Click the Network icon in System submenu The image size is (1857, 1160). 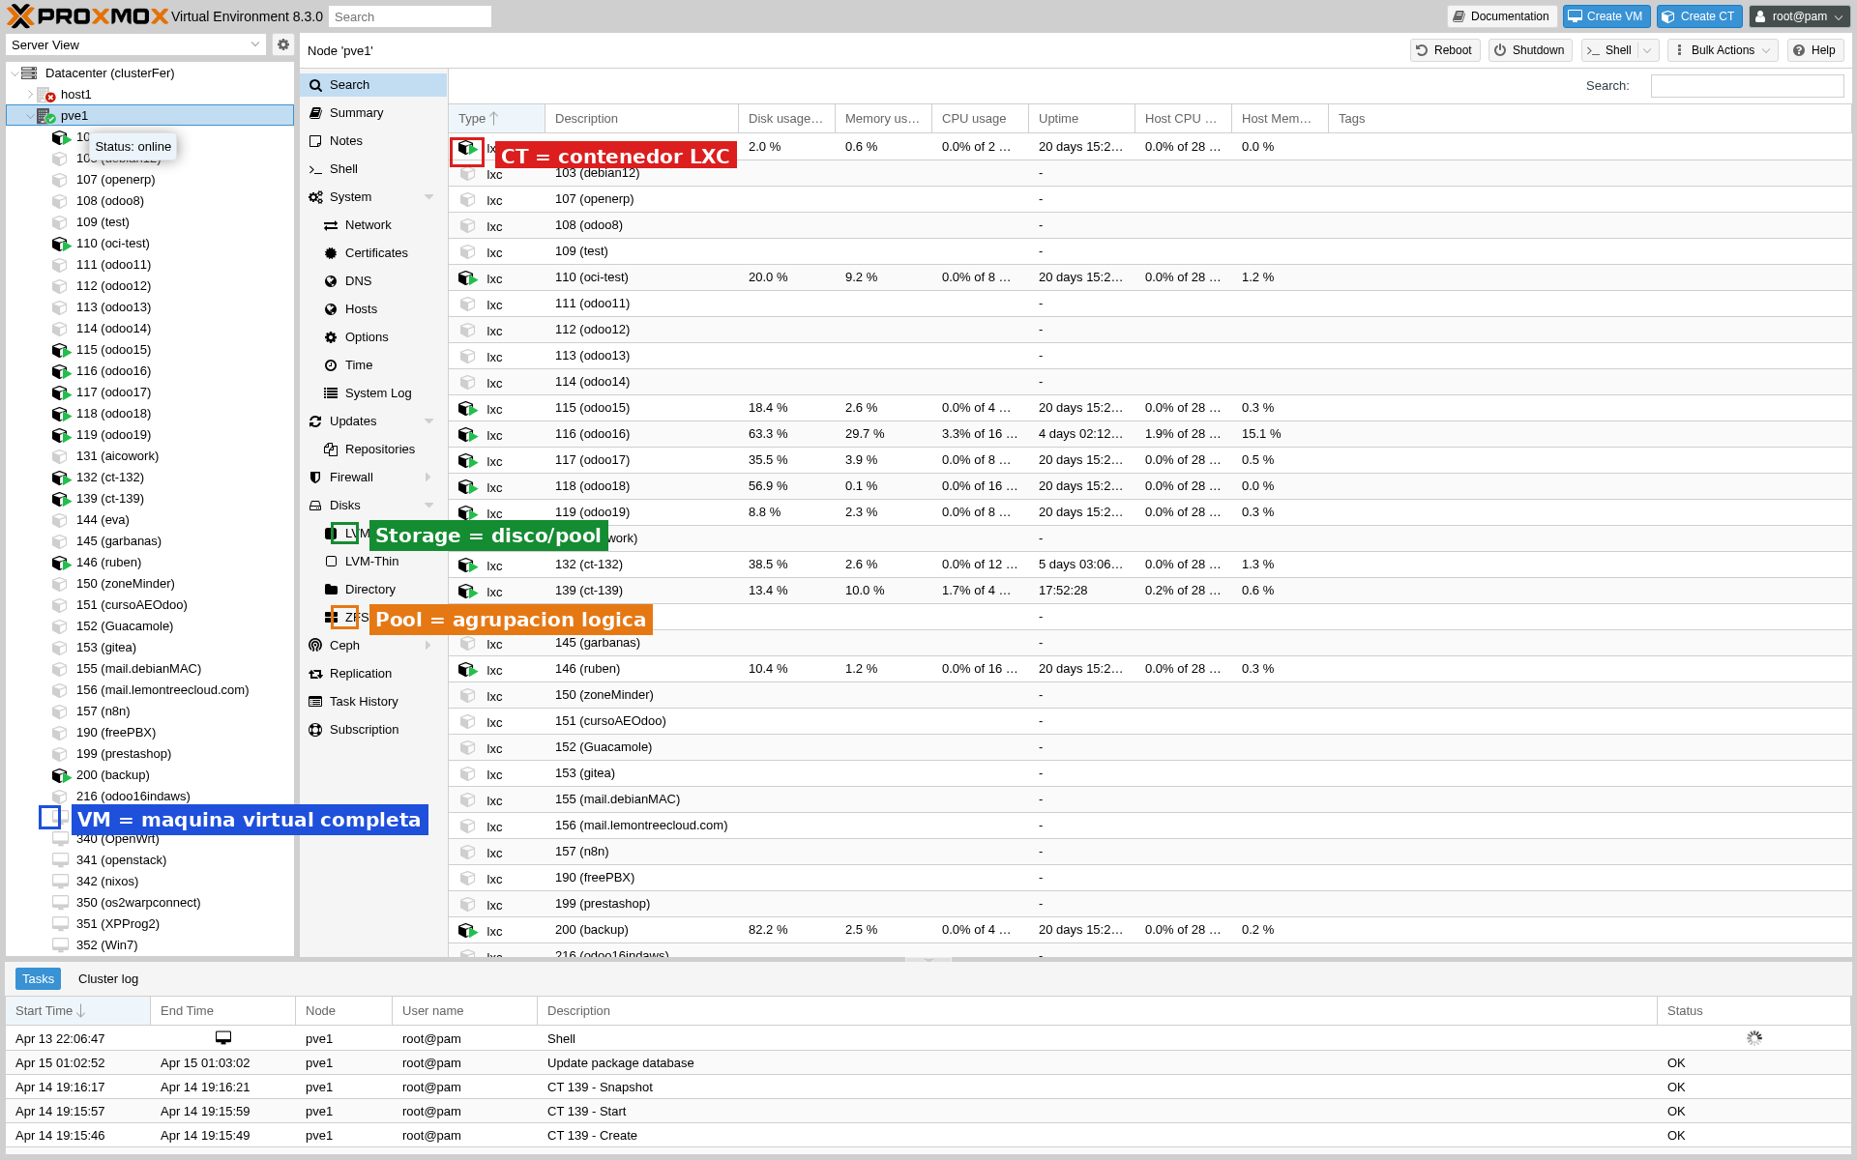[x=331, y=225]
